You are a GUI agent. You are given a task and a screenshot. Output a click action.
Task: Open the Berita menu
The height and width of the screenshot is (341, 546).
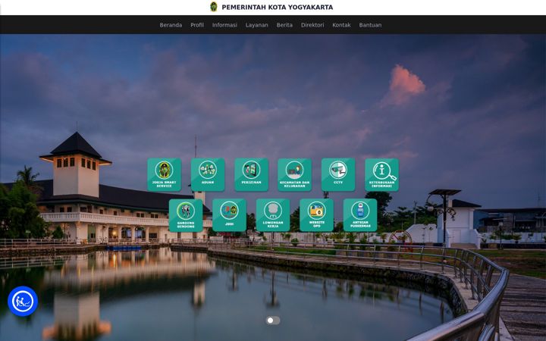coord(284,25)
